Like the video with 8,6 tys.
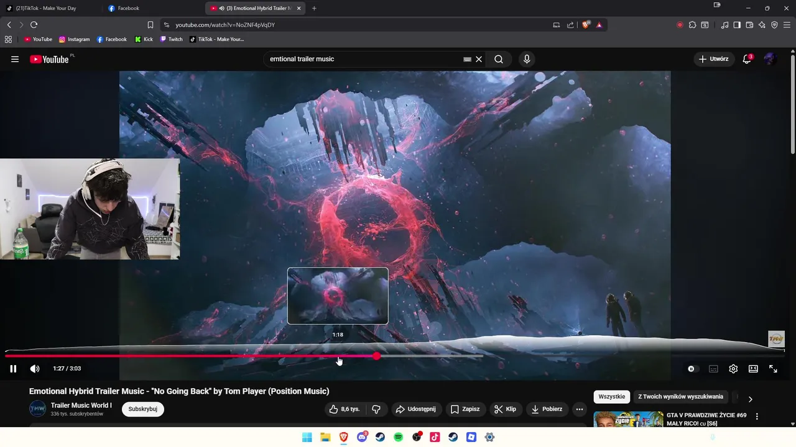Image resolution: width=796 pixels, height=447 pixels. 345,409
